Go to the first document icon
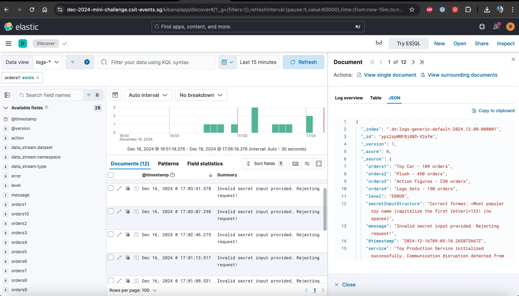 (372, 62)
